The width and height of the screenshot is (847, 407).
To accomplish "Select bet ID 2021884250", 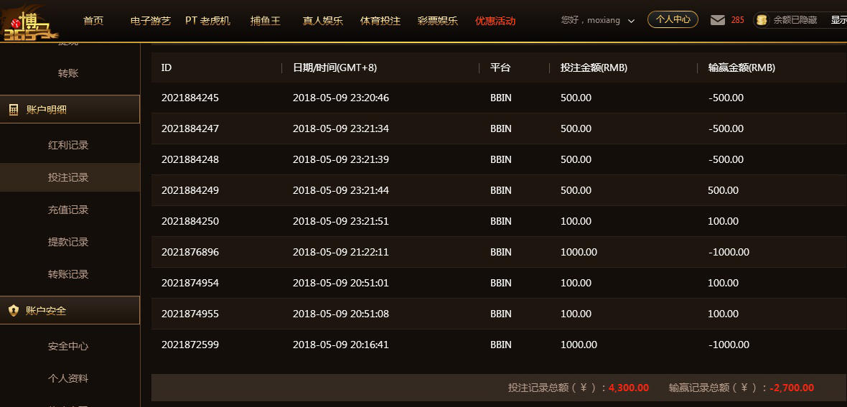I will click(190, 221).
